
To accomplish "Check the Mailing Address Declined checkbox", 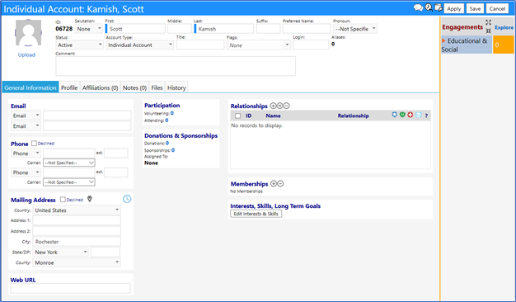I will point(63,200).
